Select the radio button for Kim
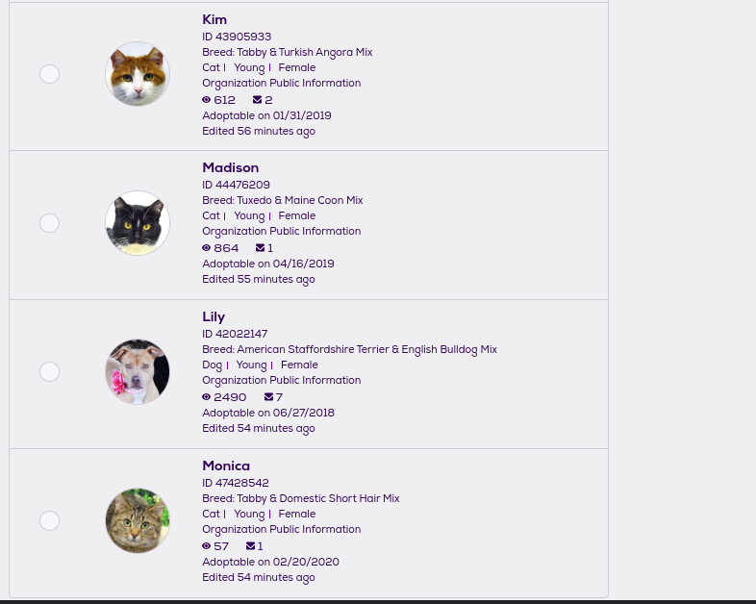Image resolution: width=756 pixels, height=604 pixels. point(50,74)
